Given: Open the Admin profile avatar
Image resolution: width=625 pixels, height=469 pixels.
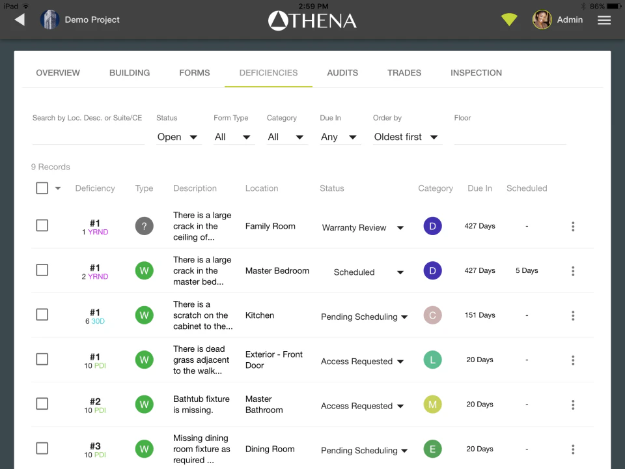Looking at the screenshot, I should tap(542, 20).
